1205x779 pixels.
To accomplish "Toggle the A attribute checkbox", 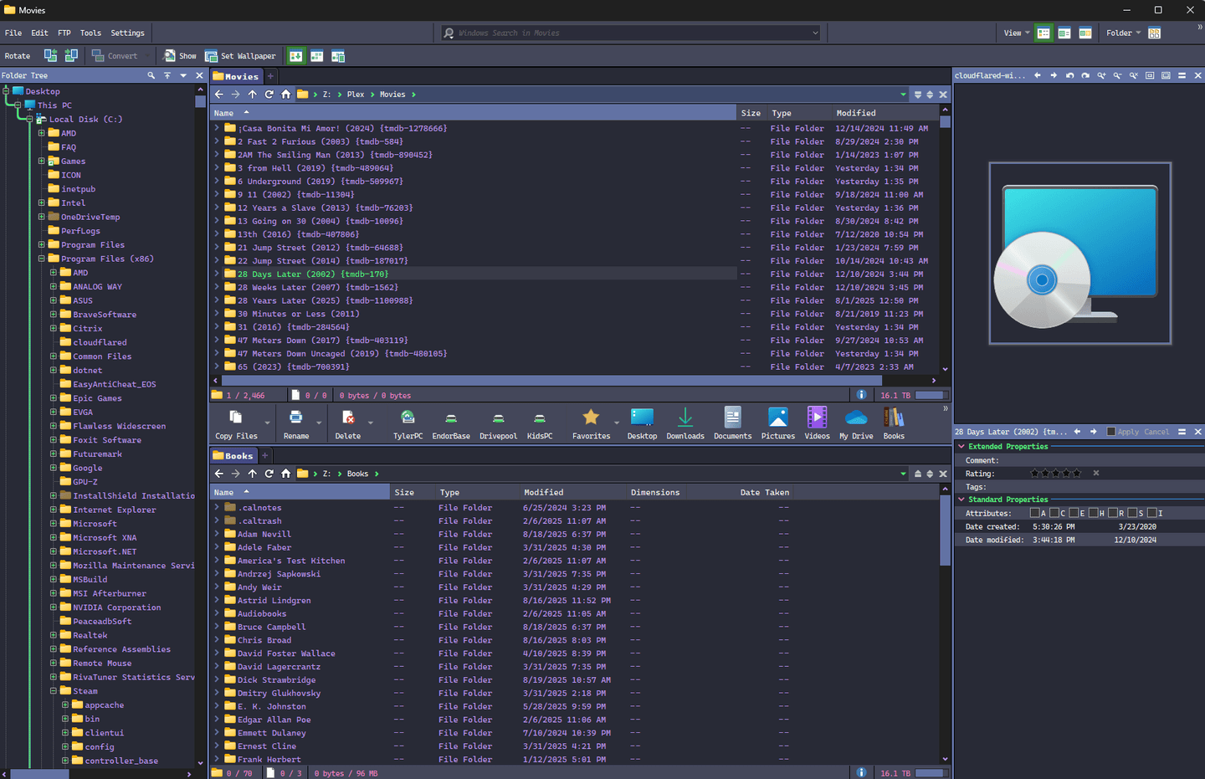I will [x=1036, y=513].
